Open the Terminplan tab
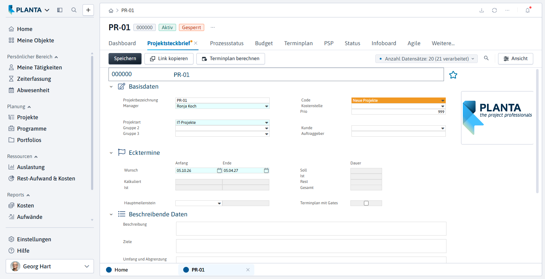Viewport: 545px width, 279px height. [x=298, y=43]
